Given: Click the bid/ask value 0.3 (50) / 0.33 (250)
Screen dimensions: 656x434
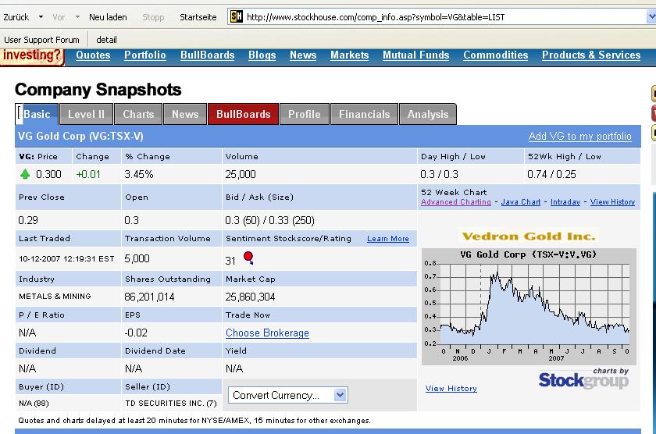Looking at the screenshot, I should [270, 220].
